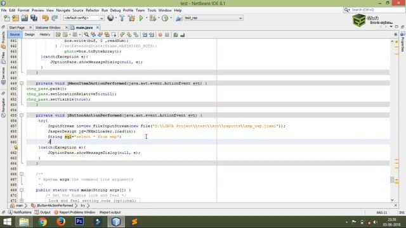Open dropdown arrow next to Run Project
The image size is (406, 228).
tap(147, 18)
